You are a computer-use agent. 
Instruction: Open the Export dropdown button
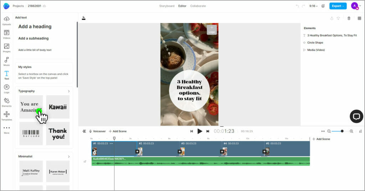tap(338, 6)
